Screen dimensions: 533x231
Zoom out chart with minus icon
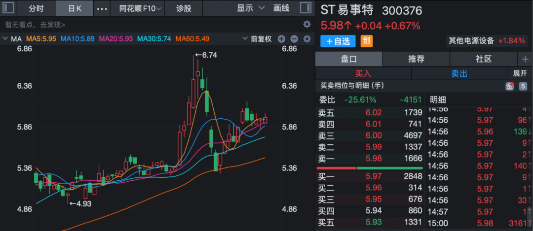point(294,39)
